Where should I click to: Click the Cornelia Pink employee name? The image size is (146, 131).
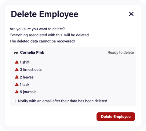click(32, 53)
